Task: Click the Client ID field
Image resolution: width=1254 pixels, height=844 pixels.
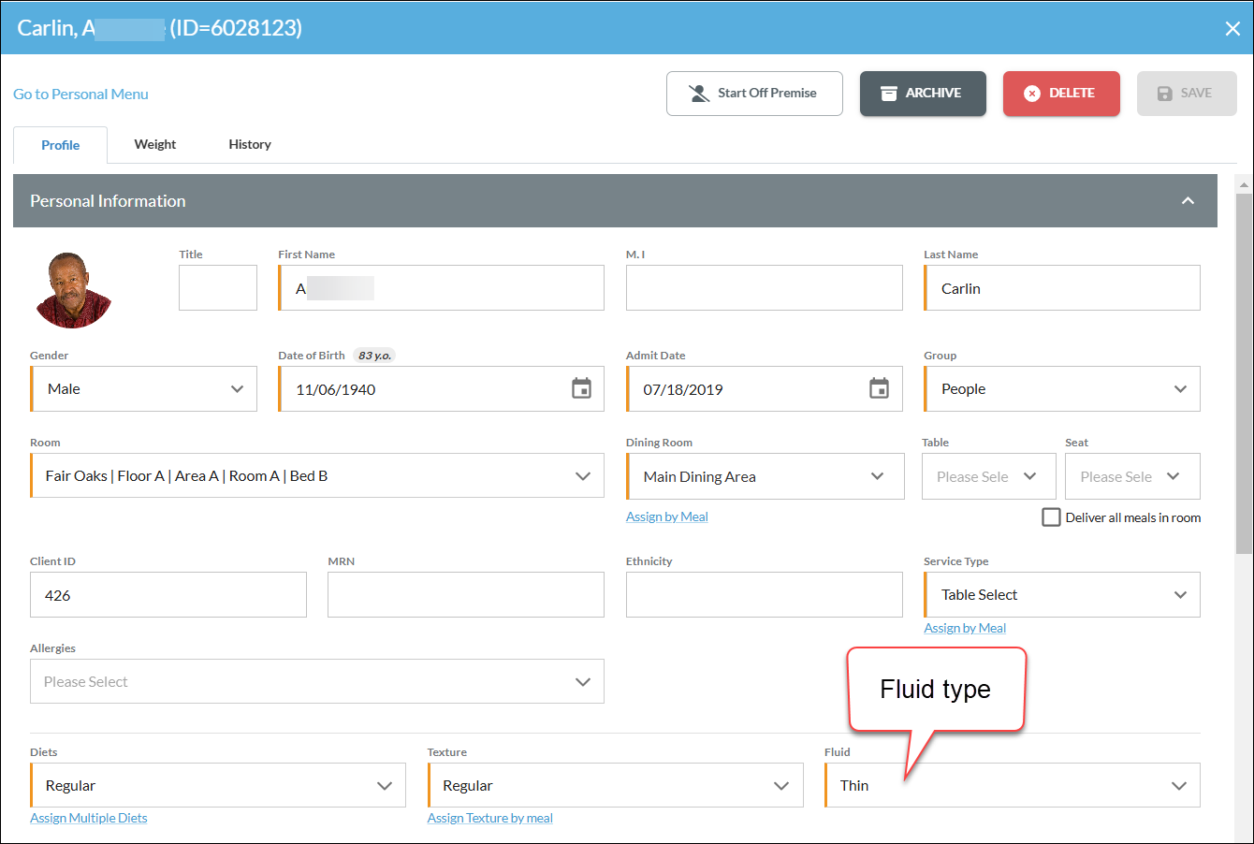Action: (x=168, y=594)
